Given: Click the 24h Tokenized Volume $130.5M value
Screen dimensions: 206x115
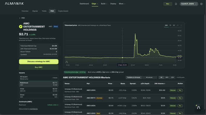Looking at the screenshot, I should pyautogui.click(x=53, y=49).
